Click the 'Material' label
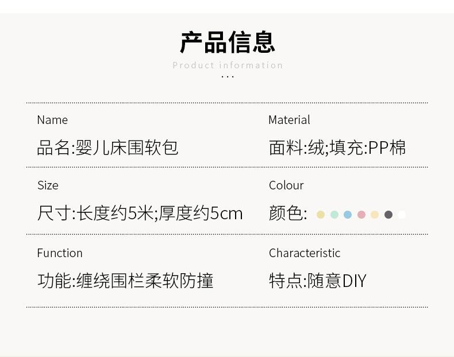Viewport: 454px width, 357px height. pos(289,120)
